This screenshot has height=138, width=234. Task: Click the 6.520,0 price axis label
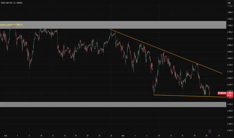pyautogui.click(x=230, y=104)
